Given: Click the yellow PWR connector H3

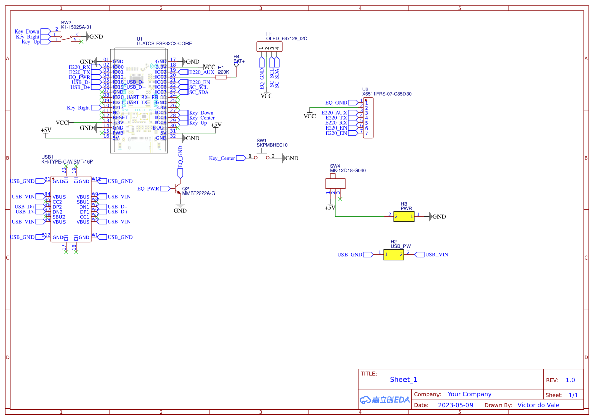Looking at the screenshot, I should [403, 216].
